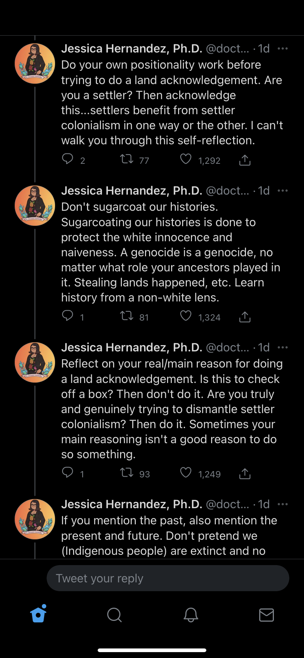Reply to the positionality work tweet

click(x=68, y=159)
